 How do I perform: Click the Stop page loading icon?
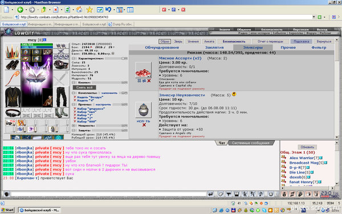coord(56,10)
